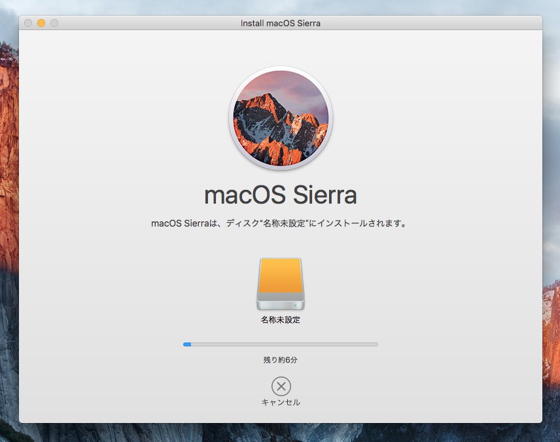Select the orange external disk icon

(281, 284)
